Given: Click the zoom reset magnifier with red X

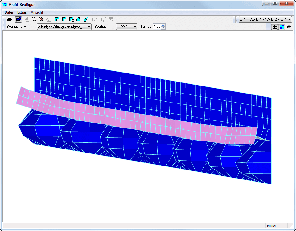Looking at the screenshot, I should (x=41, y=19).
